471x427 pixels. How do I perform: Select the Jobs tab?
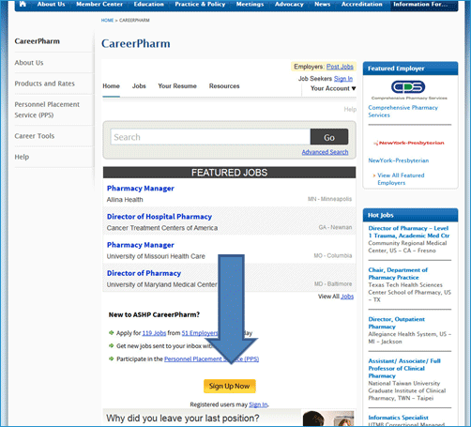coord(139,86)
